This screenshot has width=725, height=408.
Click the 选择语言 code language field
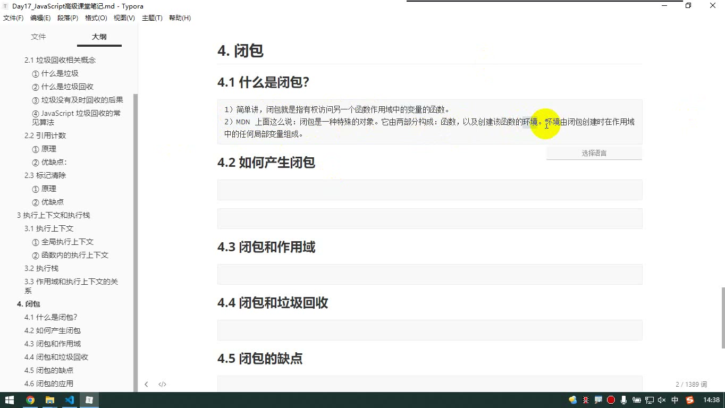click(x=594, y=153)
